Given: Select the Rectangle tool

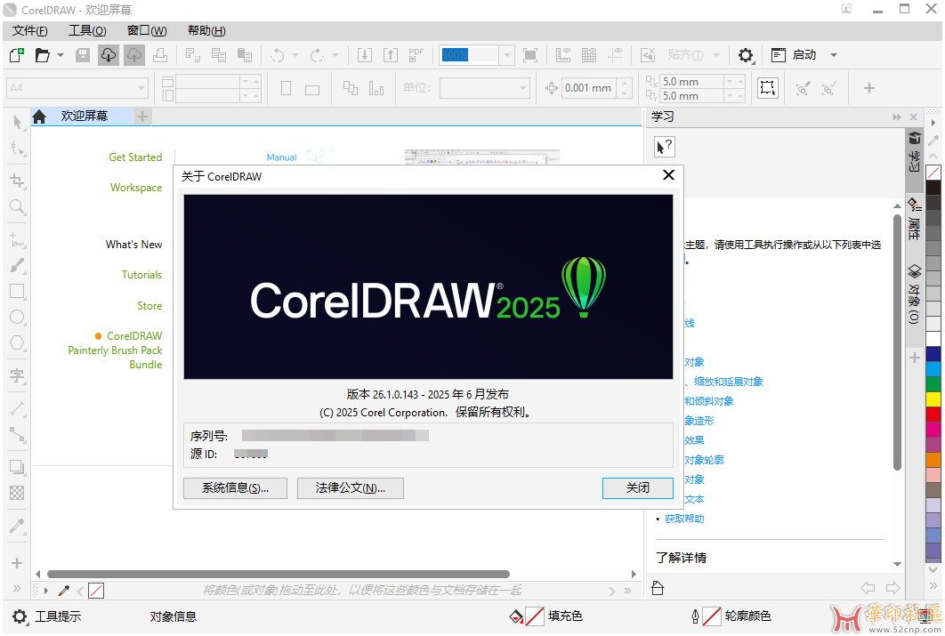Looking at the screenshot, I should (x=18, y=292).
